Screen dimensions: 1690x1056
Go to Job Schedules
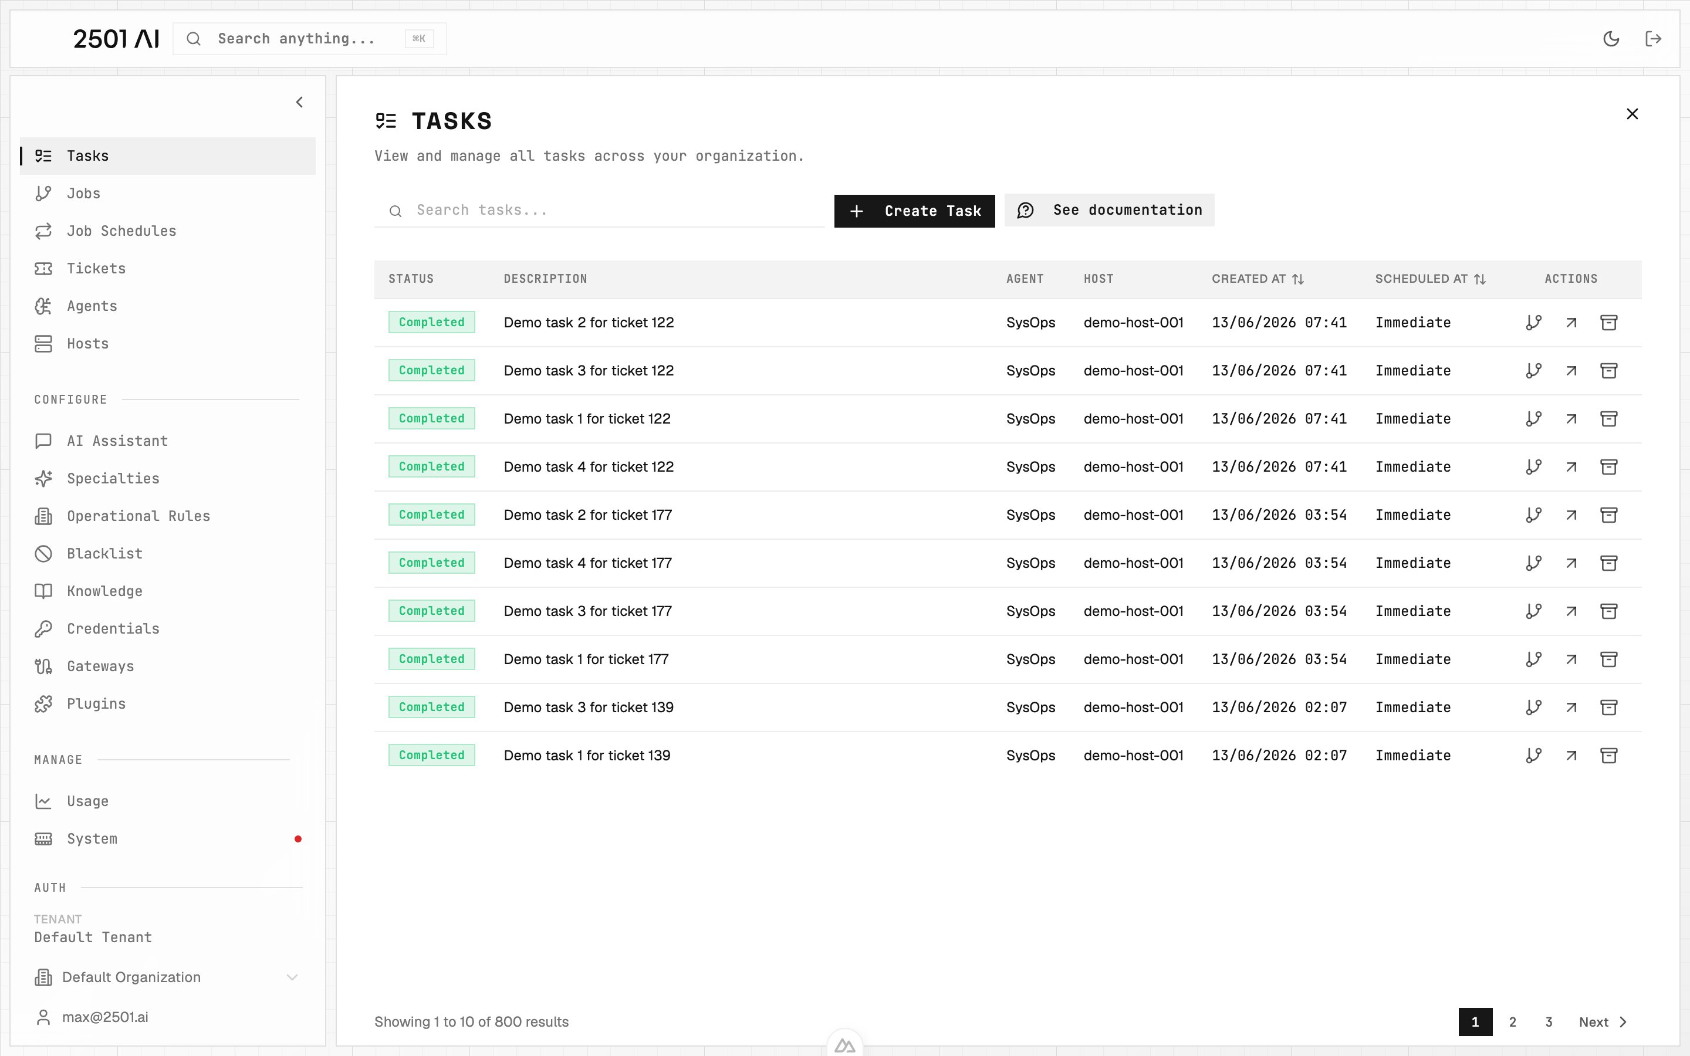pyautogui.click(x=168, y=231)
